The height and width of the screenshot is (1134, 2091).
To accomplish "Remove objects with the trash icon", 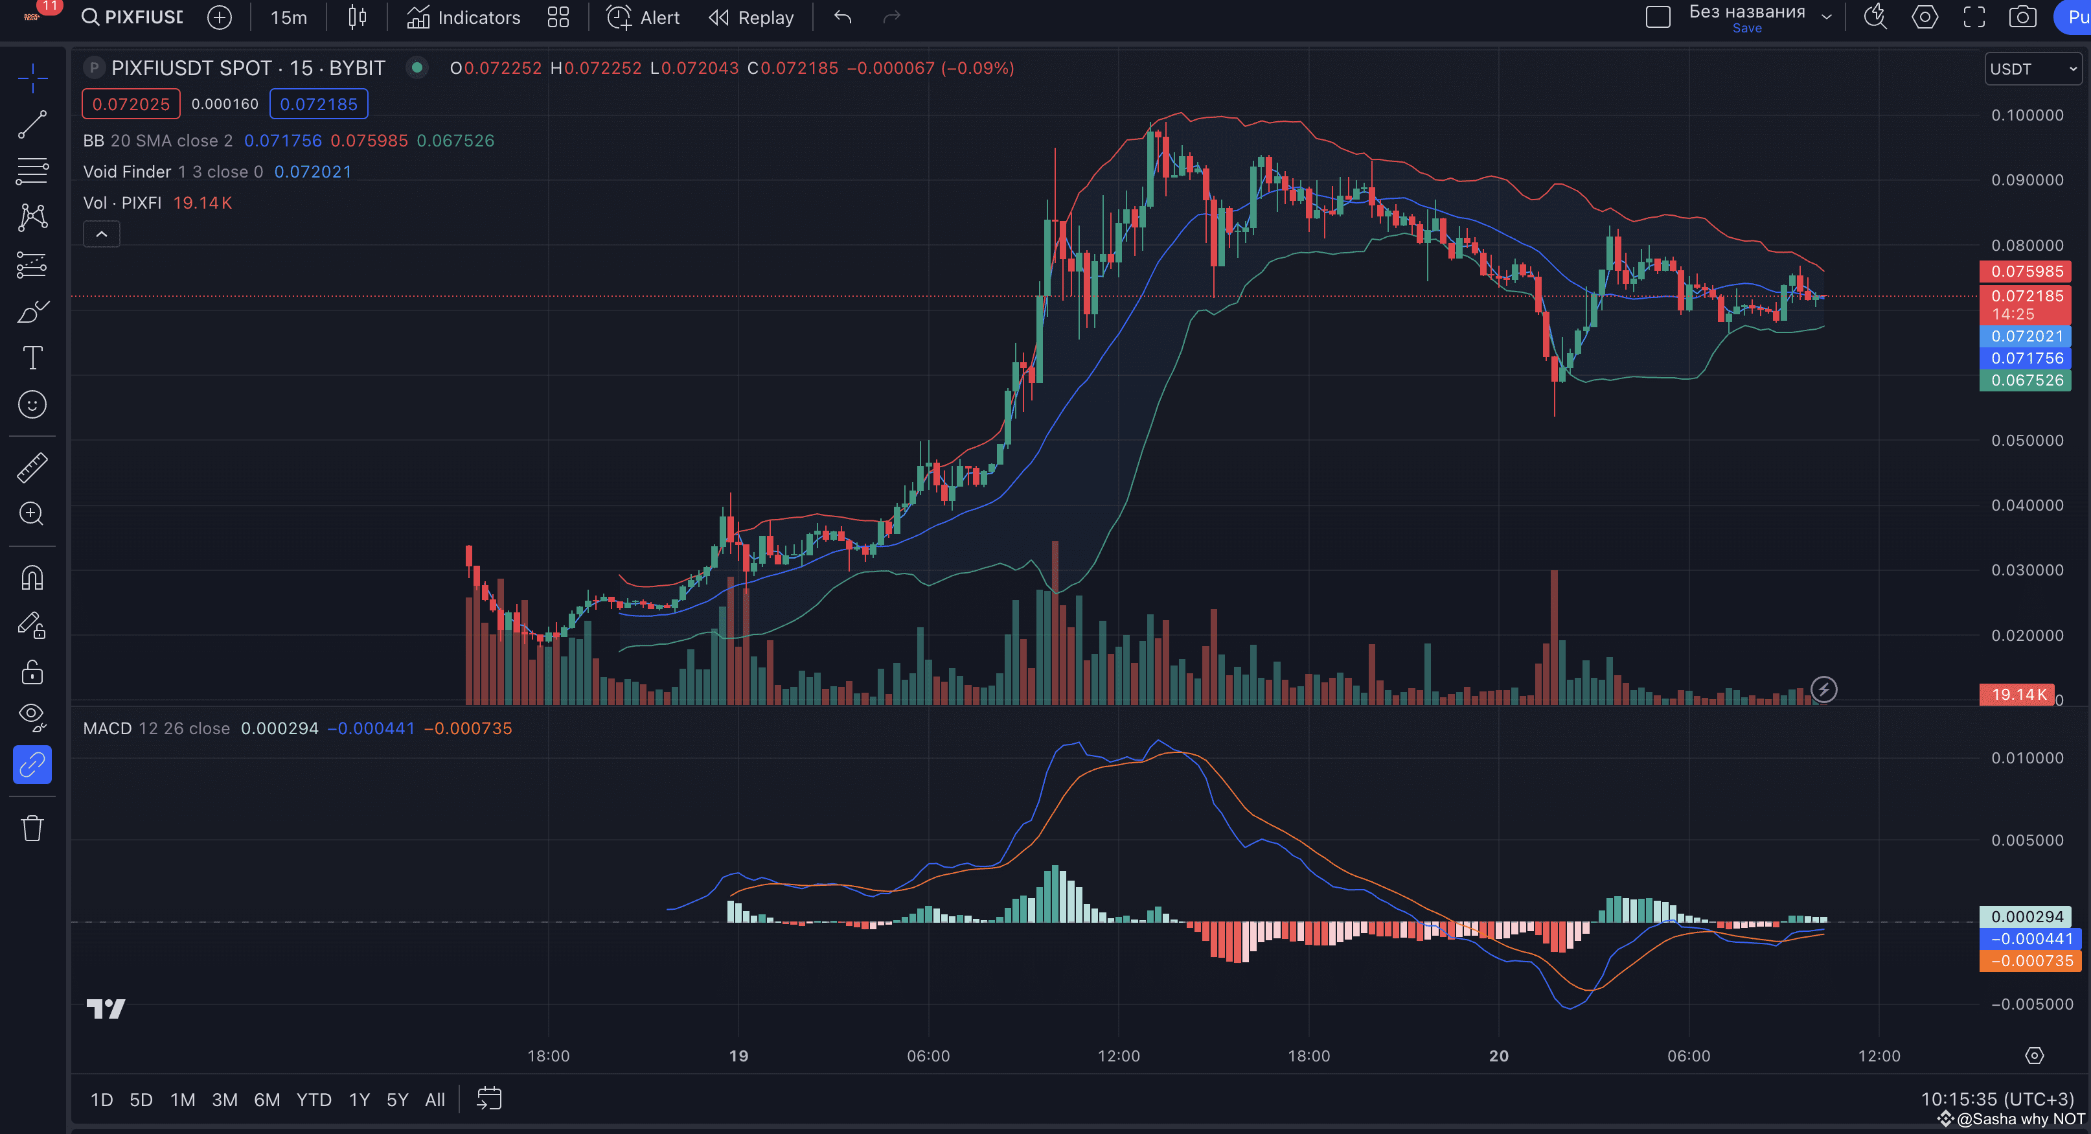I will click(x=32, y=828).
